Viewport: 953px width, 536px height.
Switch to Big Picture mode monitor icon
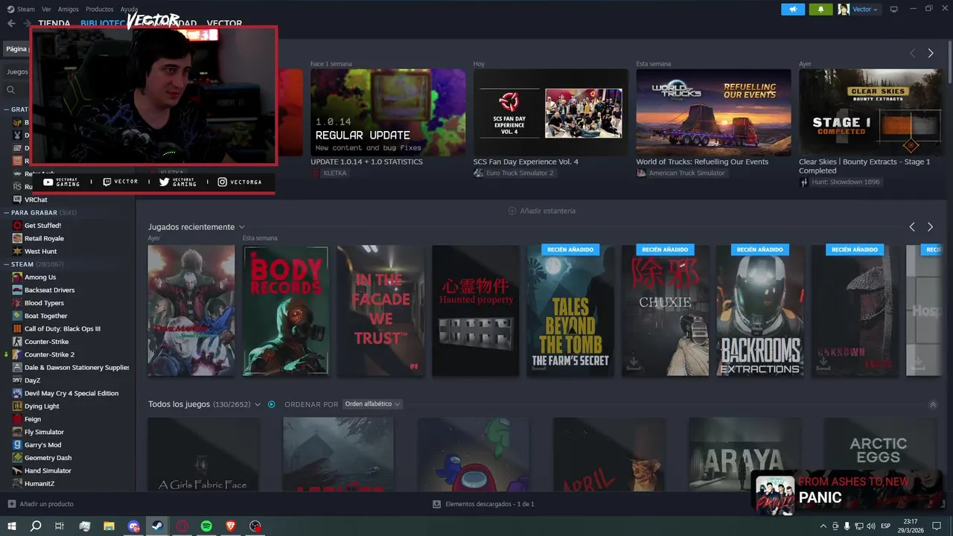click(x=894, y=9)
